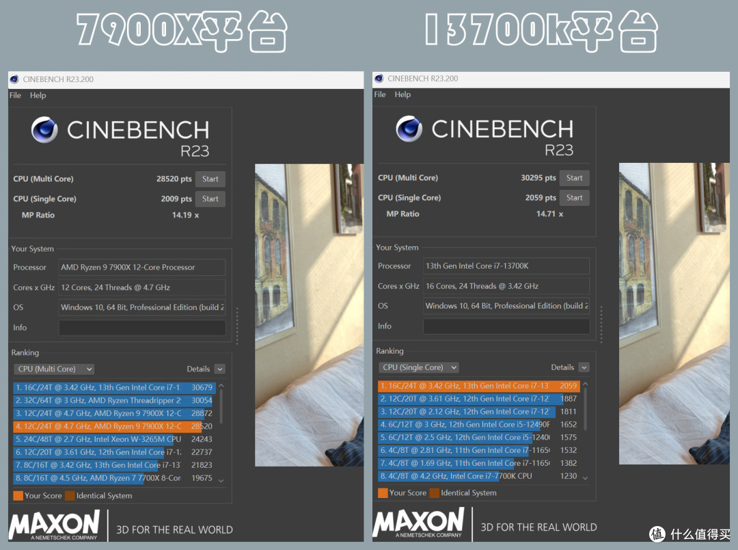Click OS field in left window
Image resolution: width=738 pixels, height=550 pixels.
tap(142, 307)
